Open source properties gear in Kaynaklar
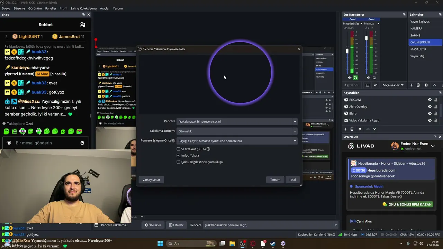 click(x=360, y=129)
